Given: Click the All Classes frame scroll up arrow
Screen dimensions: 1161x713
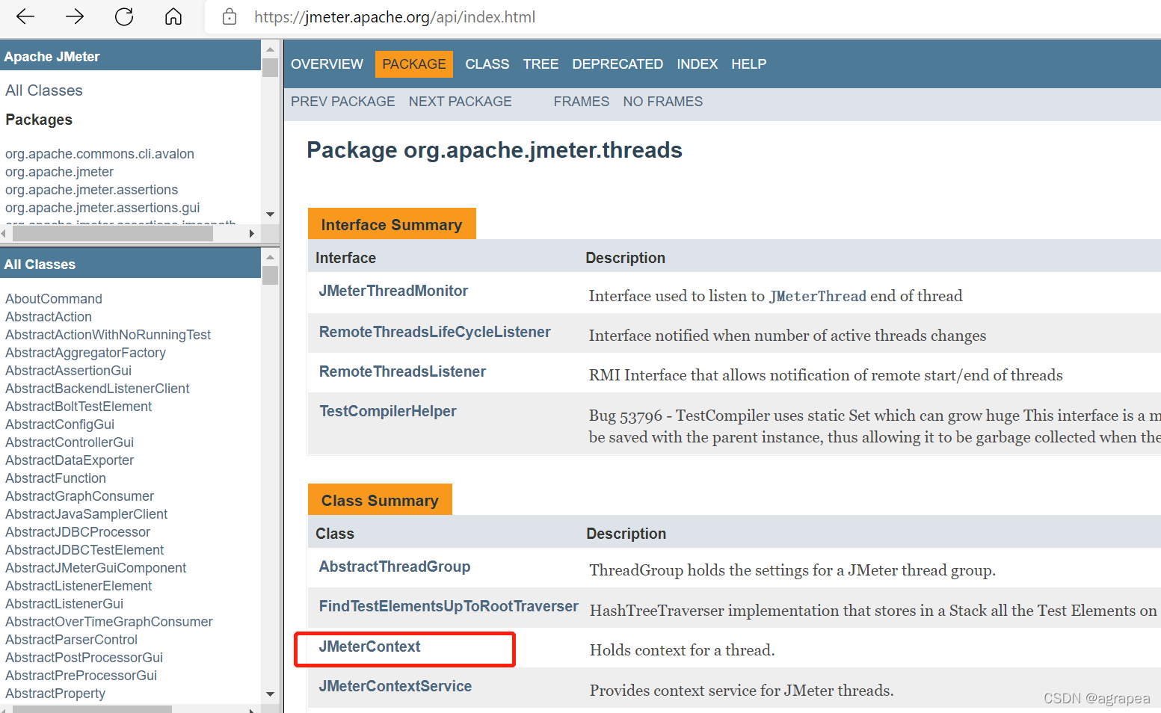Looking at the screenshot, I should coord(270,256).
